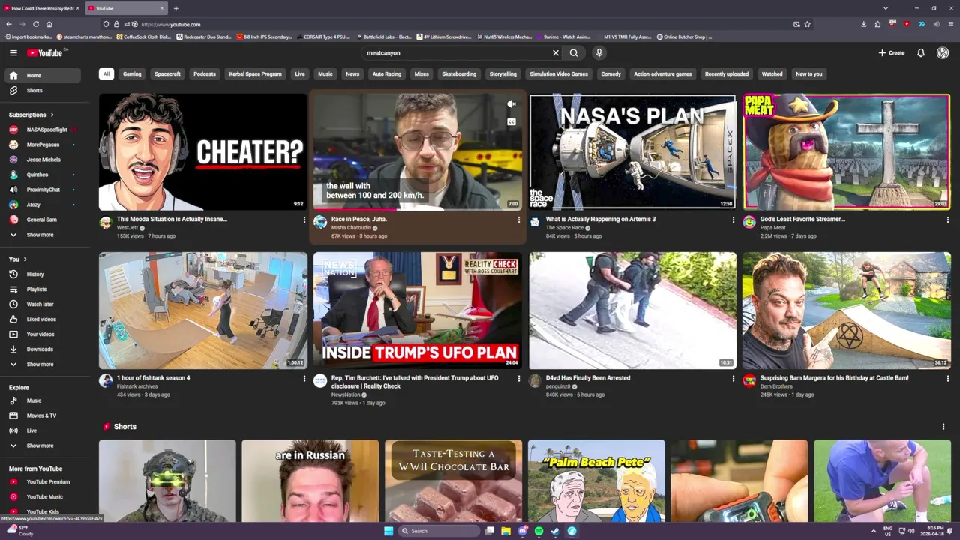Open Shorts in the sidebar
The image size is (960, 540).
(x=43, y=90)
